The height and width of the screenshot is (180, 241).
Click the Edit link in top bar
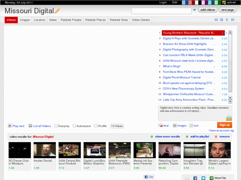[x=175, y=2]
